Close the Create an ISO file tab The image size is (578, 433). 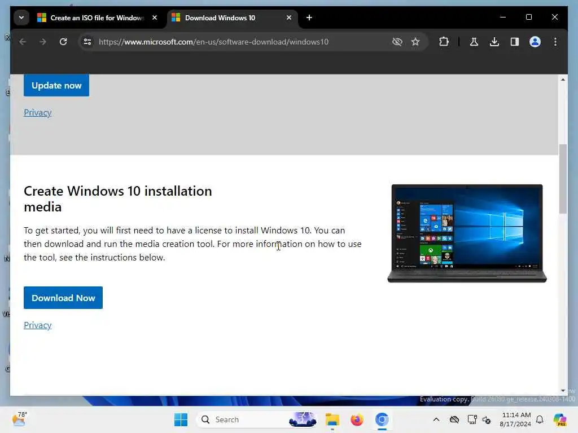click(155, 17)
